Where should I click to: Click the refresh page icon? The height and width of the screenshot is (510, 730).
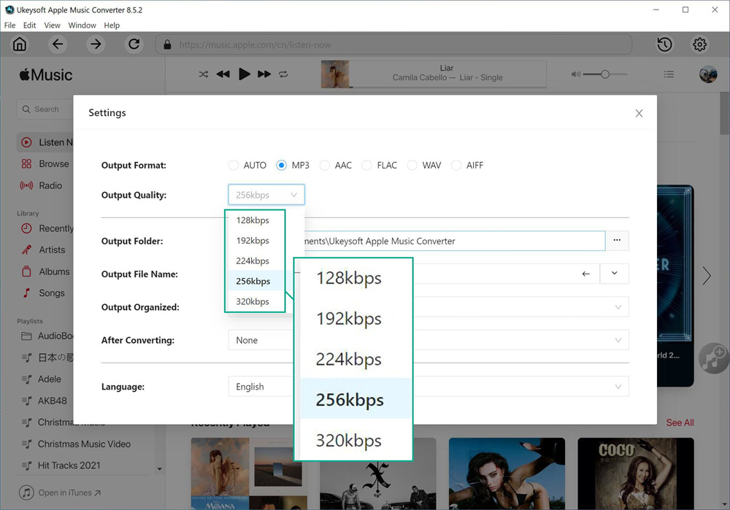click(x=134, y=45)
